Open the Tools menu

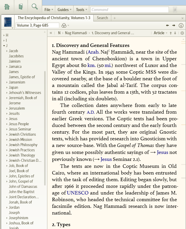pyautogui.click(x=81, y=10)
